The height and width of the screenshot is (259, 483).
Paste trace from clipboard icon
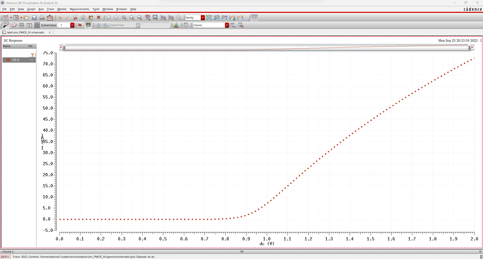[91, 18]
